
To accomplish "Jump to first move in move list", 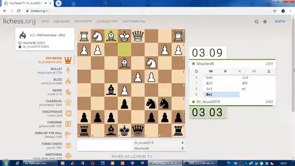I will coord(211,71).
